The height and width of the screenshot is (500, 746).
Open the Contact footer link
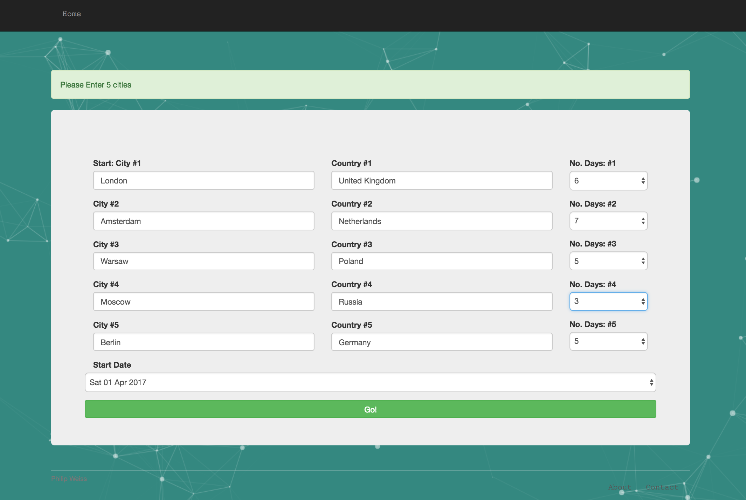point(662,487)
